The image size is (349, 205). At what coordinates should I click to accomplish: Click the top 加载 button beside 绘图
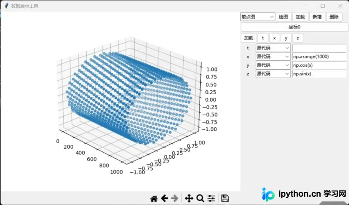coord(300,17)
